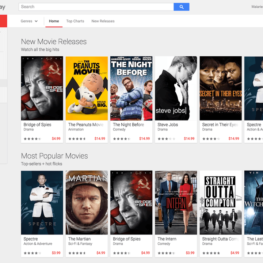This screenshot has width=263, height=263.
Task: Open The Intern poster
Action: 176,203
